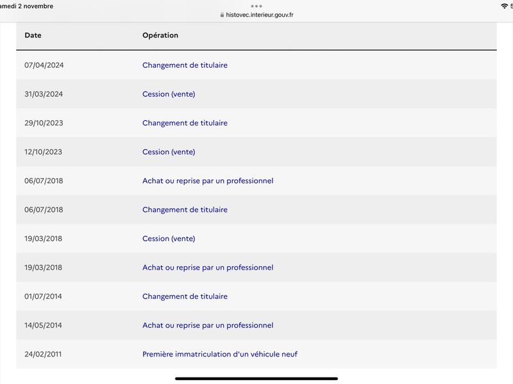Viewport: 513px width, 384px height.
Task: Open Changement de titulaire dated 07/04/2024
Action: (x=185, y=65)
